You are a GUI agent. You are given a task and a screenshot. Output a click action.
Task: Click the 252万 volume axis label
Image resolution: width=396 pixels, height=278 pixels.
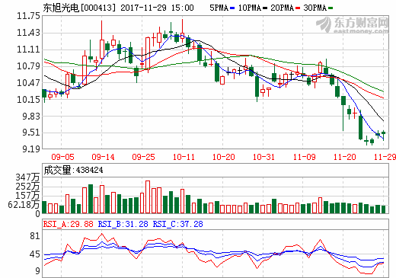click(27, 187)
